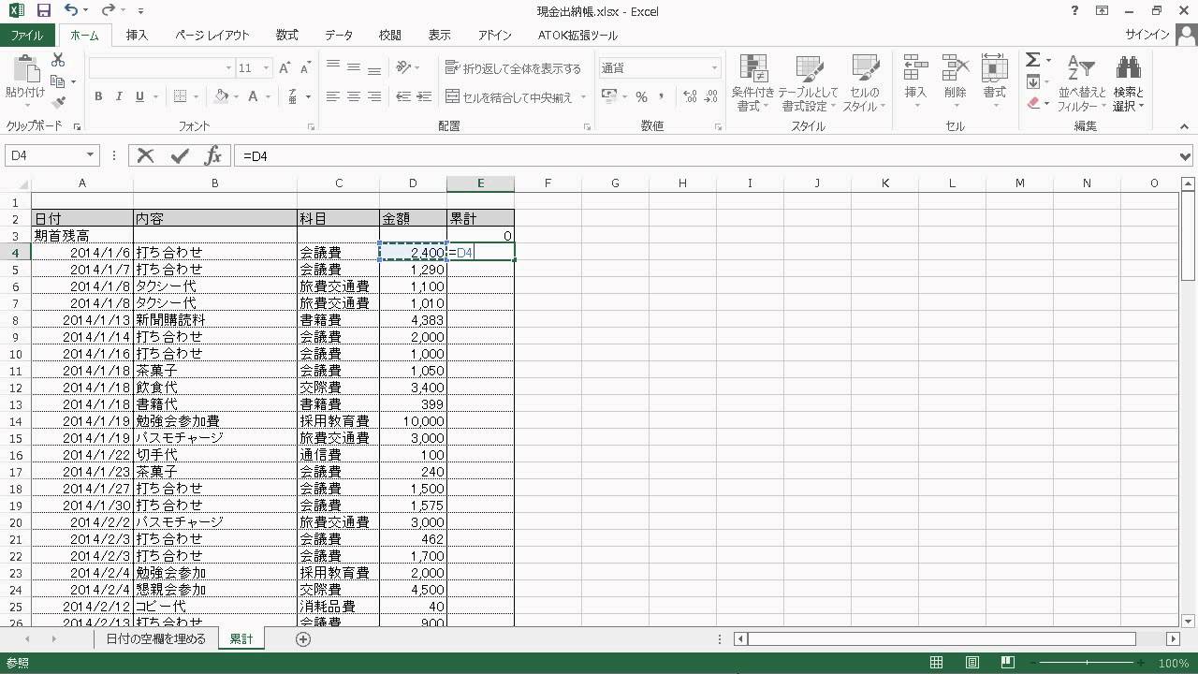Toggle right text alignment
1198x674 pixels.
pyautogui.click(x=373, y=96)
